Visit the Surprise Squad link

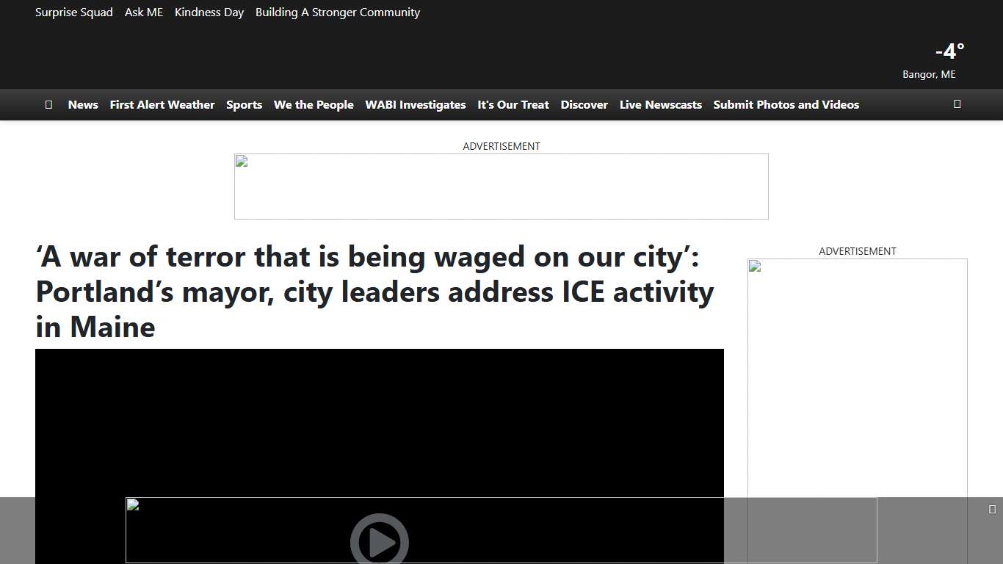pos(74,12)
